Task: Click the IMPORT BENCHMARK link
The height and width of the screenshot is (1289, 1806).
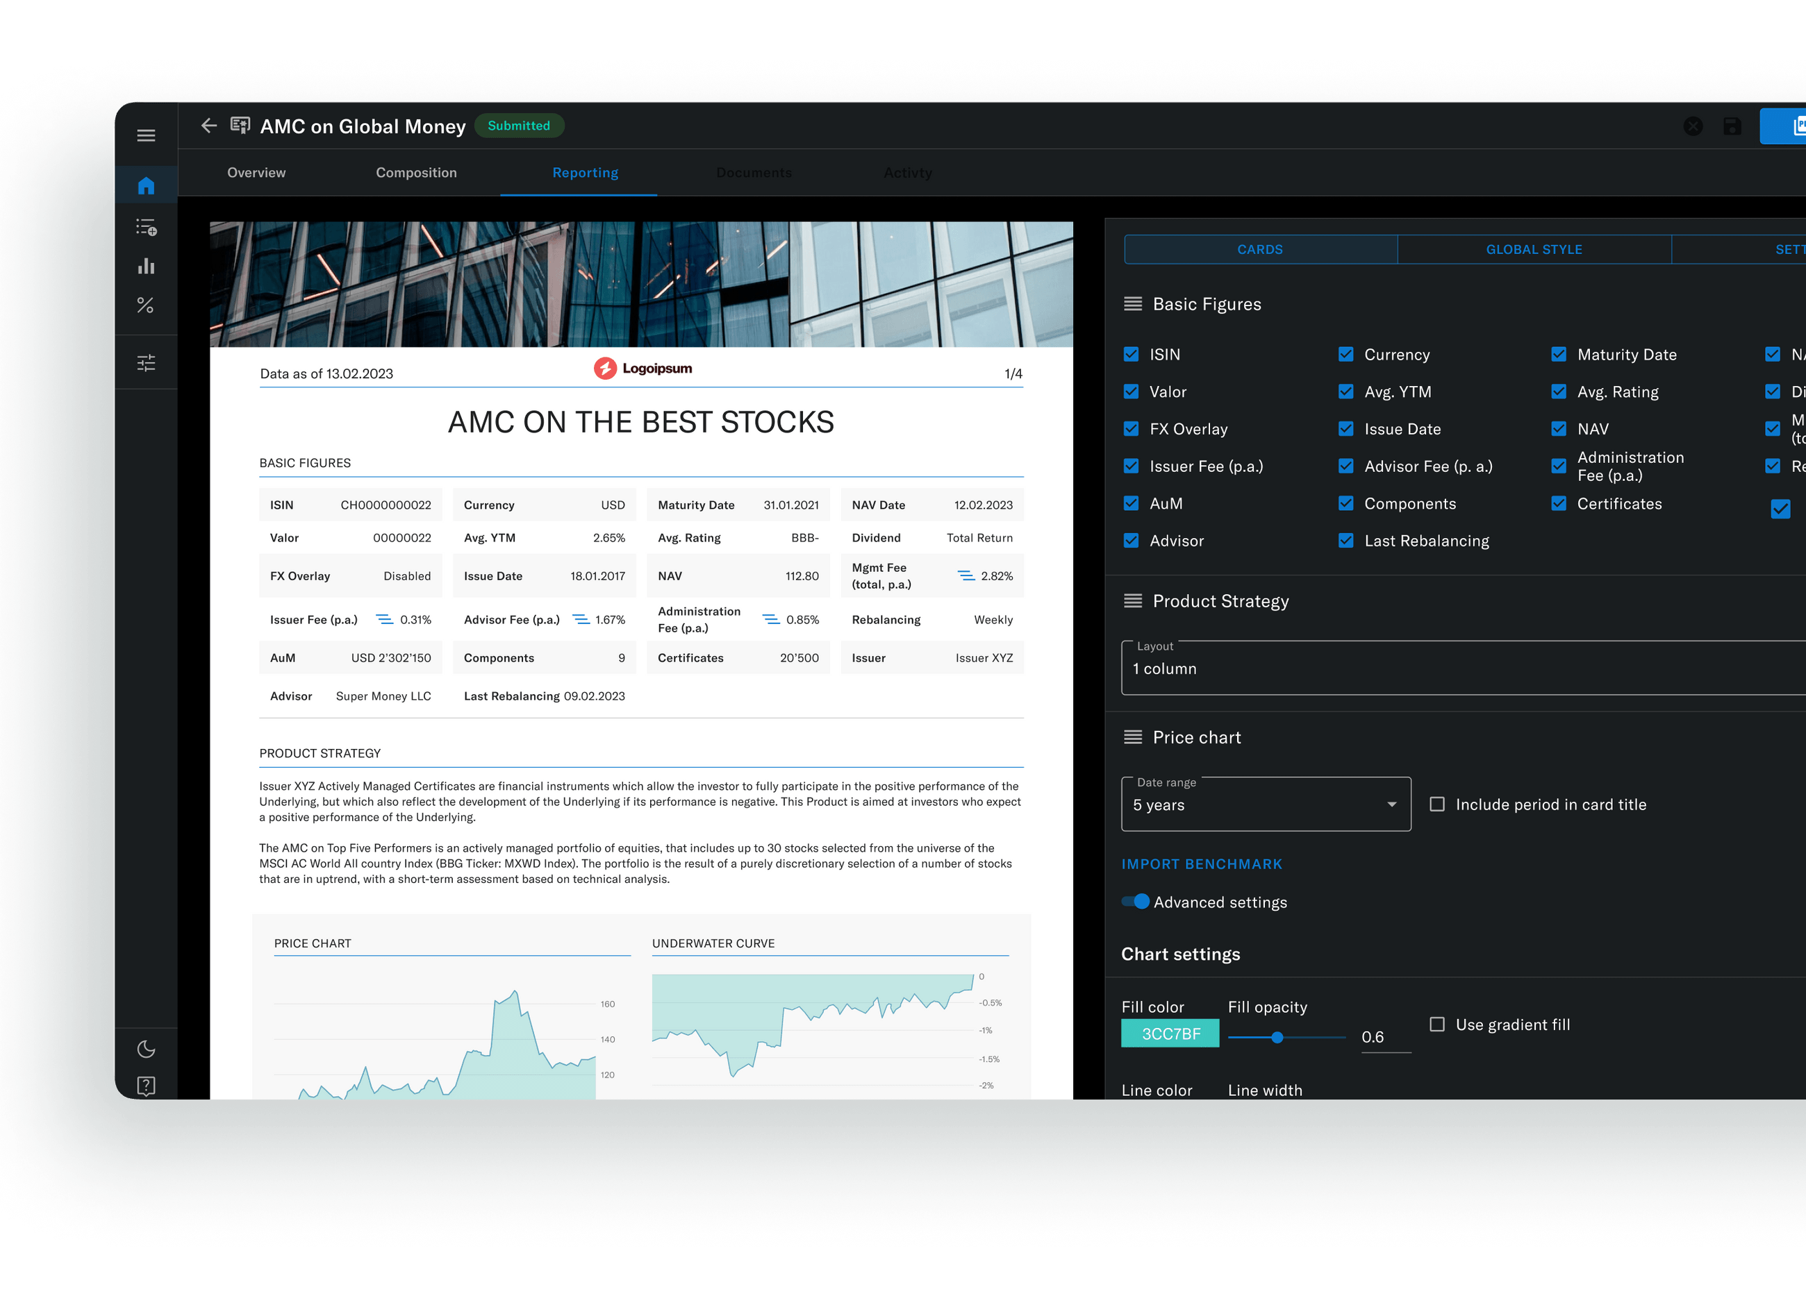Action: 1201,863
